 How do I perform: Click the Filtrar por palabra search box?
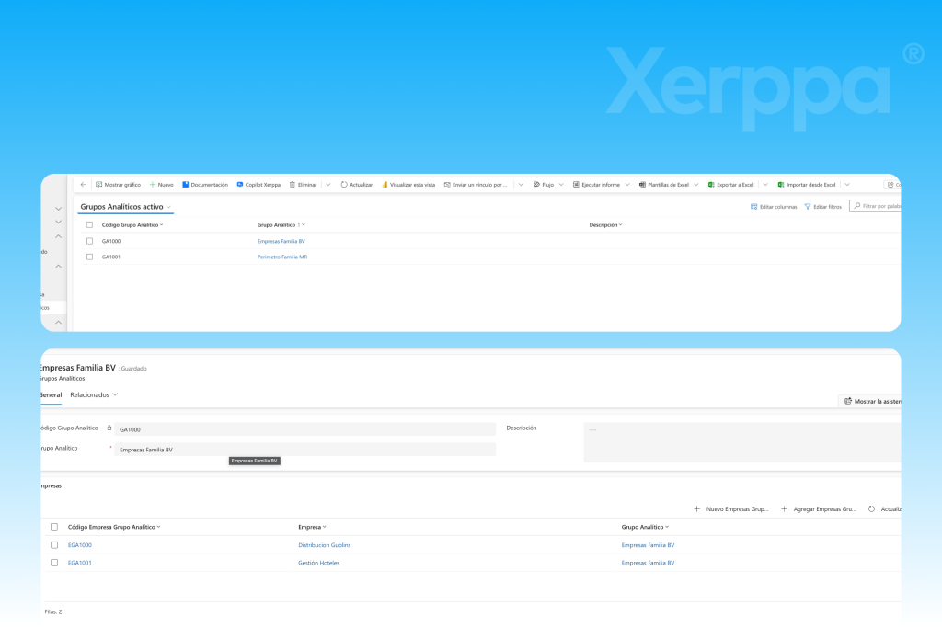pos(876,206)
